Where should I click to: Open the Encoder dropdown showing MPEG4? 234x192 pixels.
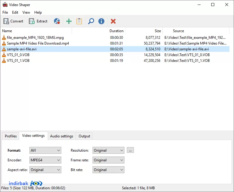click(x=45, y=160)
